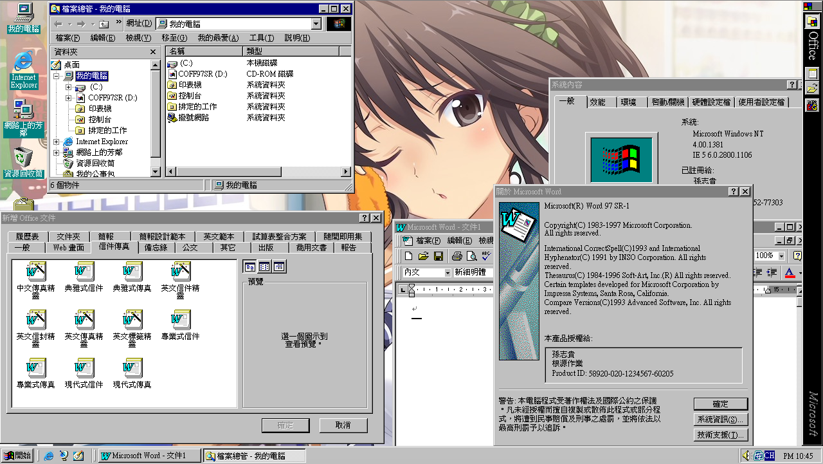Click the New document icon in Word toolbar

409,256
